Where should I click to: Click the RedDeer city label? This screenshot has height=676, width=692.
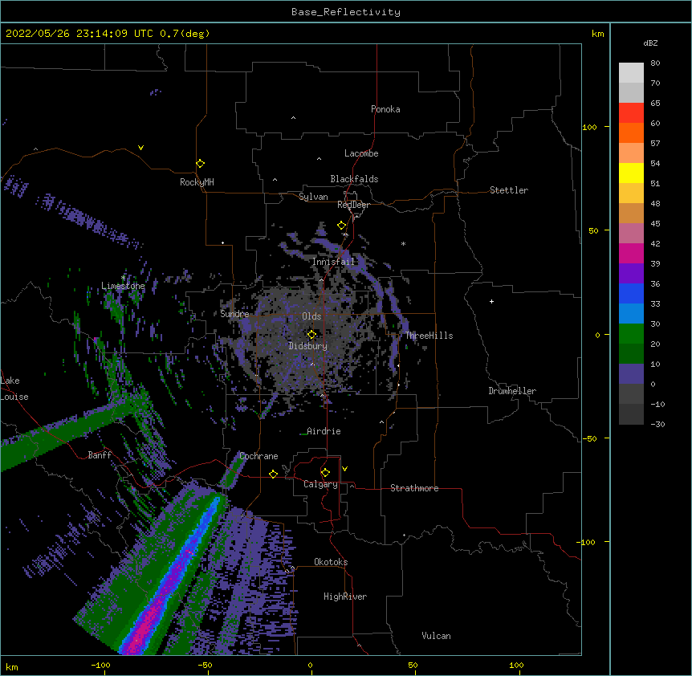pyautogui.click(x=353, y=205)
